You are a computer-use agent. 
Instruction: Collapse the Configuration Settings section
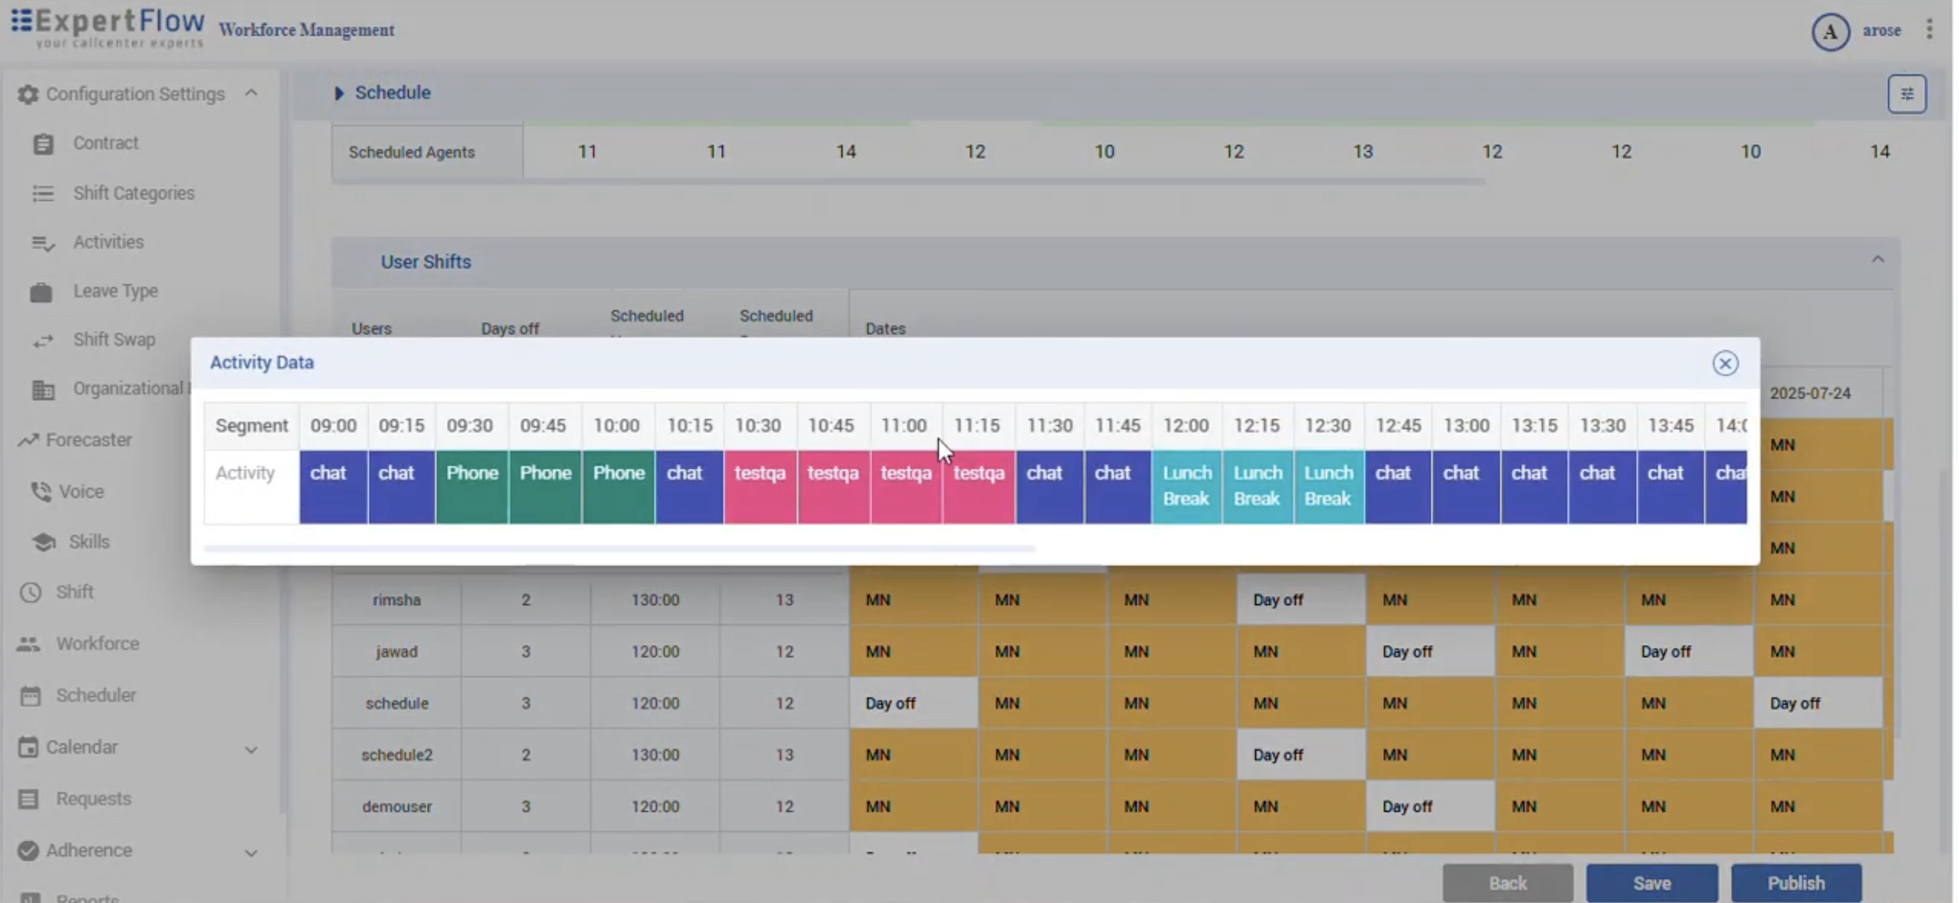click(x=251, y=94)
